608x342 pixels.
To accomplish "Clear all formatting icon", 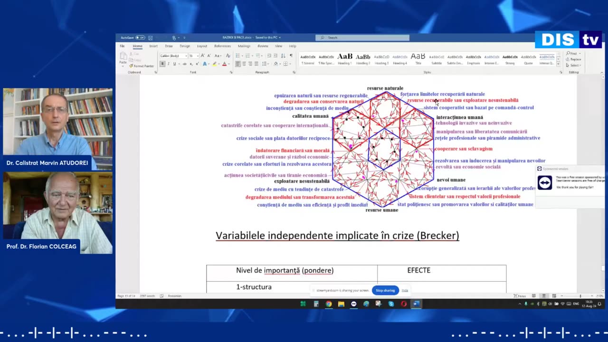I will click(228, 56).
